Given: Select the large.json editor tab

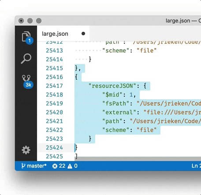Looking at the screenshot, I should tap(63, 34).
